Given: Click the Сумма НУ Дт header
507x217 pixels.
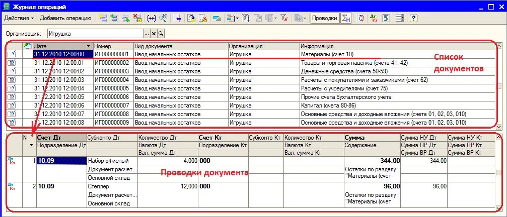Looking at the screenshot, I should pos(423,138).
